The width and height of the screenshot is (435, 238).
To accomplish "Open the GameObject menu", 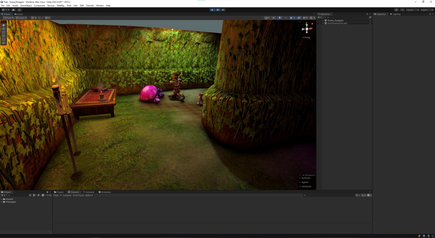I will click(26, 5).
